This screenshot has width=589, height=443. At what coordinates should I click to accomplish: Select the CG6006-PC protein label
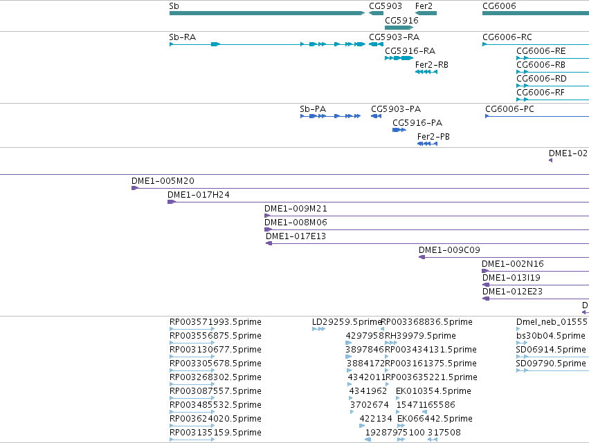pyautogui.click(x=509, y=109)
